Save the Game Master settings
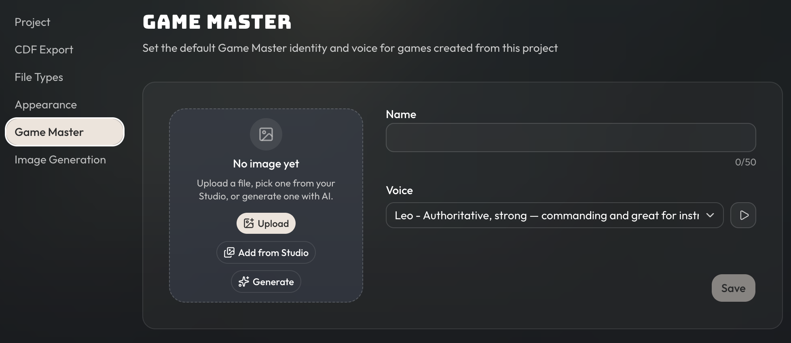 [733, 288]
